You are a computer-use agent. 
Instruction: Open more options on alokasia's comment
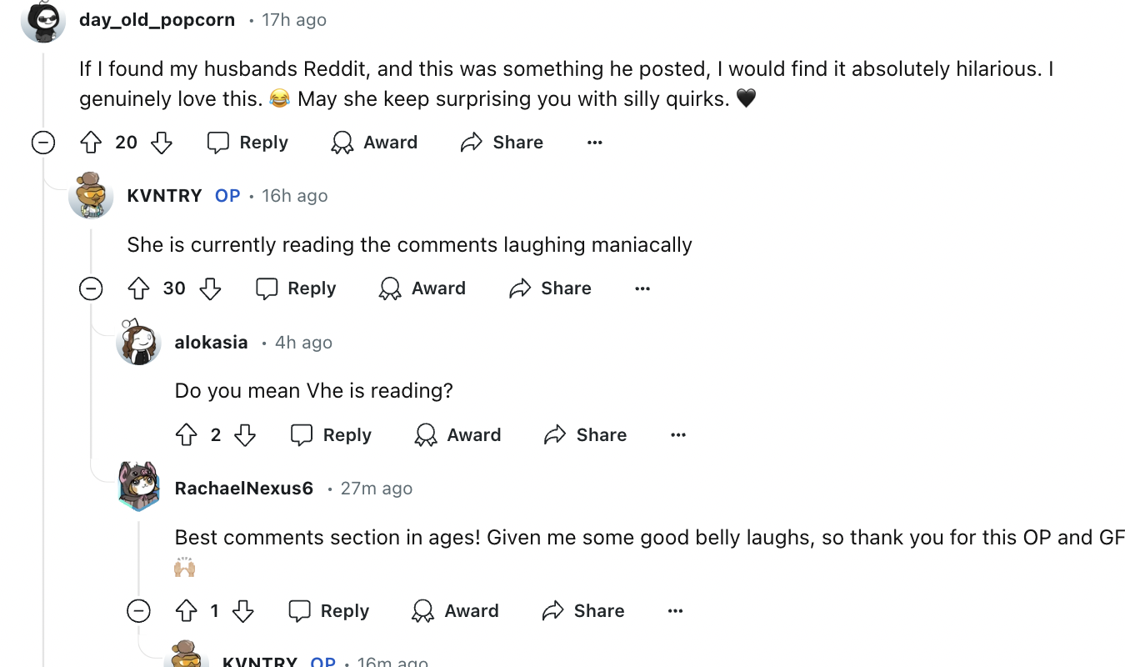tap(678, 435)
